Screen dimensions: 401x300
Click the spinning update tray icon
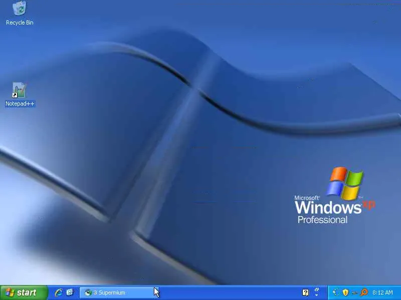pyautogui.click(x=336, y=292)
